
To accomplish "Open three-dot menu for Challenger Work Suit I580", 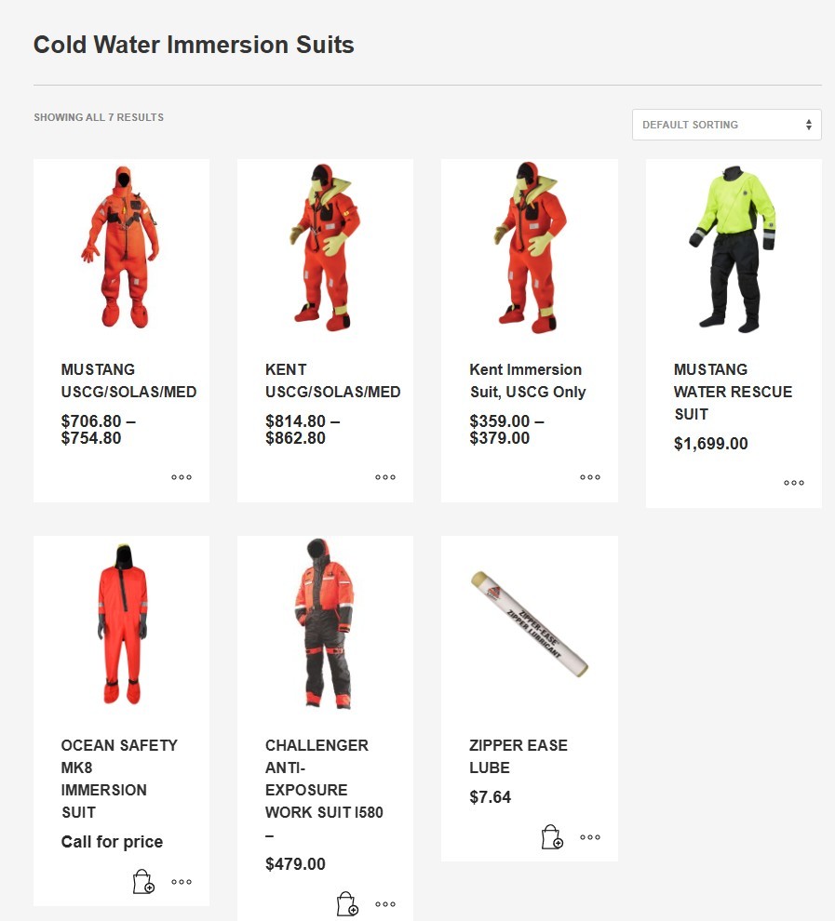I will coord(385,904).
